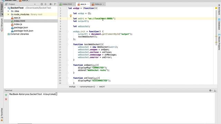The width and height of the screenshot is (221, 124).
Task: Click line number 12 in the gutter
Action: tap(60, 37)
